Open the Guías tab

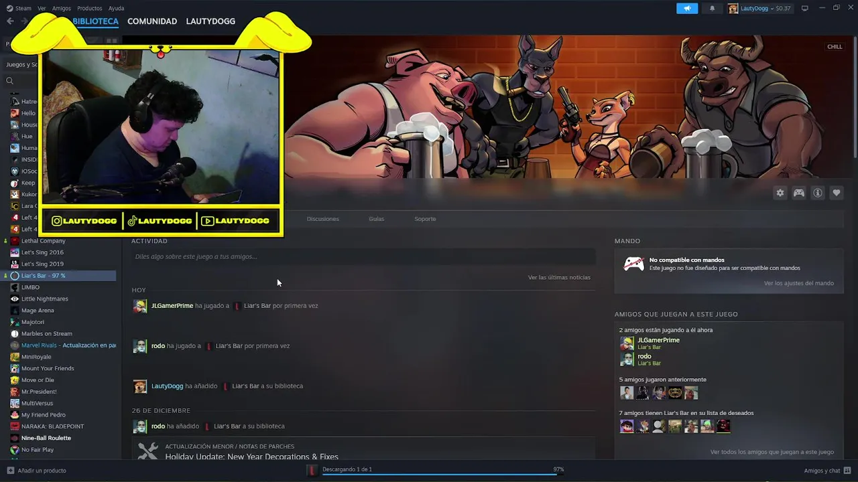tap(376, 219)
